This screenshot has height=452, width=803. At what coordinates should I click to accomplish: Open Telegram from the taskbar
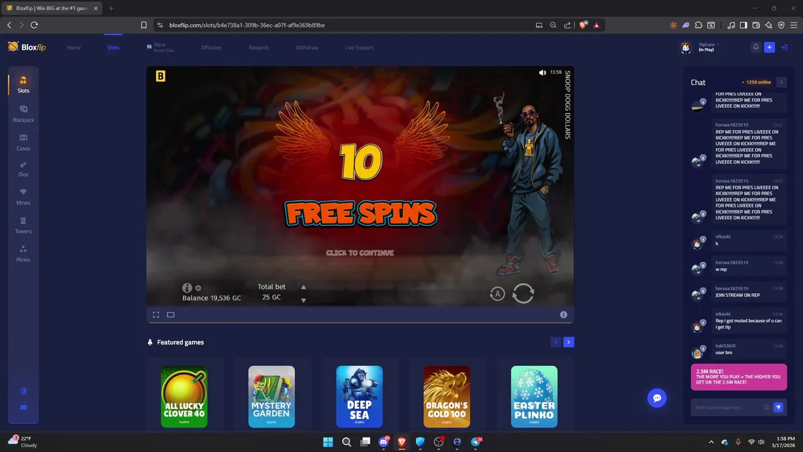tap(476, 442)
